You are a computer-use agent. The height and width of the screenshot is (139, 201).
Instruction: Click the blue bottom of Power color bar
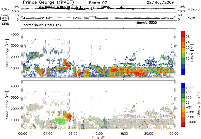[183, 72]
